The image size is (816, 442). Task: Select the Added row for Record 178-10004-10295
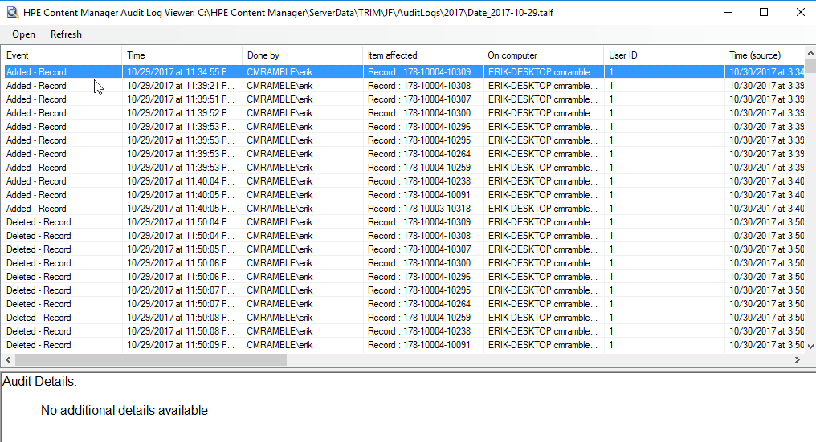(x=403, y=140)
